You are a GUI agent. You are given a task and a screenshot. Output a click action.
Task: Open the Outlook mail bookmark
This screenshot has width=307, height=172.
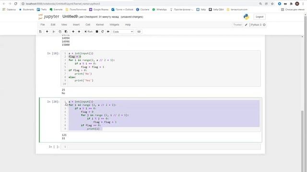pyautogui.click(x=122, y=10)
